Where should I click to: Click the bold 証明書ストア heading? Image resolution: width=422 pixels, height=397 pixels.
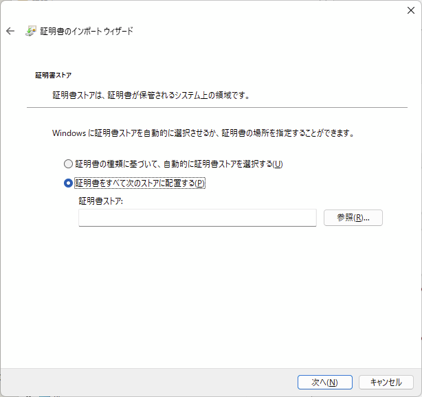coord(54,76)
